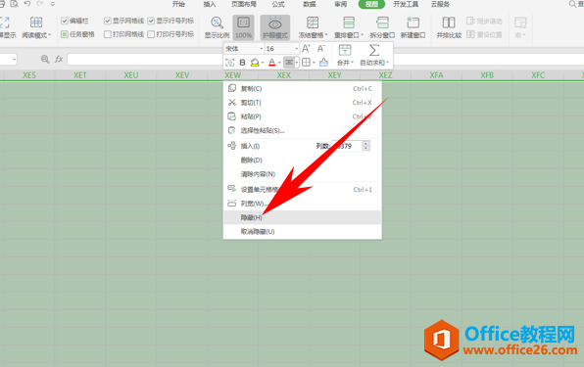Uncheck the 编辑栏 formula bar checkbox
Image resolution: width=584 pixels, height=367 pixels.
(65, 21)
